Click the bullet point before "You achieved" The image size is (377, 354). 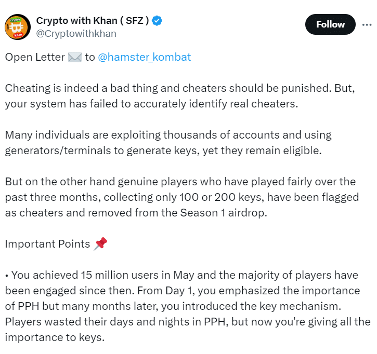point(7,275)
